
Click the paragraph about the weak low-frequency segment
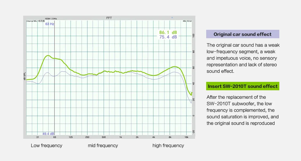(x=243, y=58)
